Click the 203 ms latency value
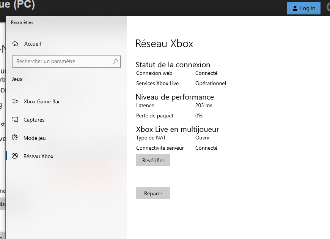330x239 pixels. [204, 105]
